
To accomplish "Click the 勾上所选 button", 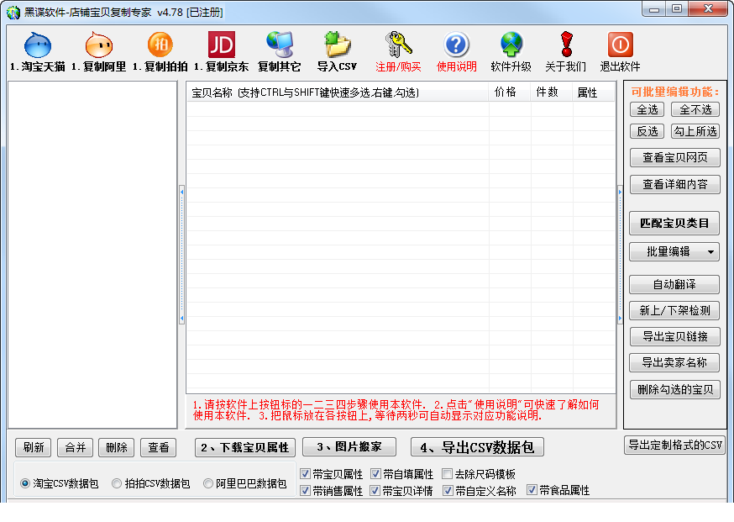I will (x=695, y=131).
